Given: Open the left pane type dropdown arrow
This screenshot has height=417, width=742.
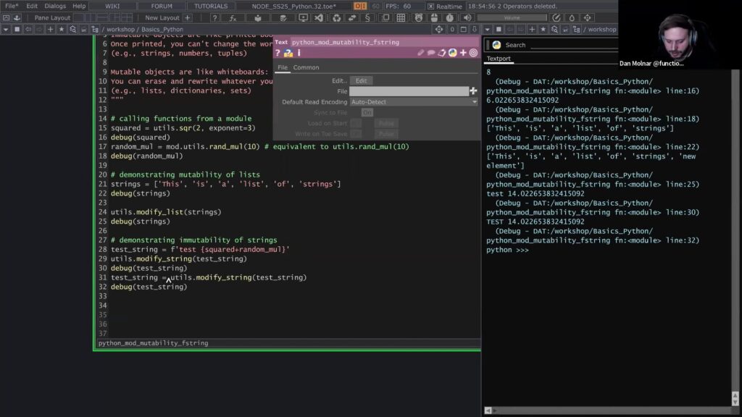Looking at the screenshot, I should (6, 30).
